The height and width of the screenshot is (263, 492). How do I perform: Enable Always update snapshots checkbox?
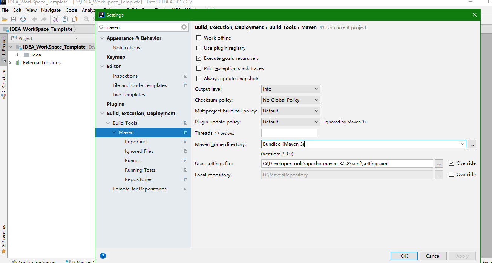(x=199, y=79)
